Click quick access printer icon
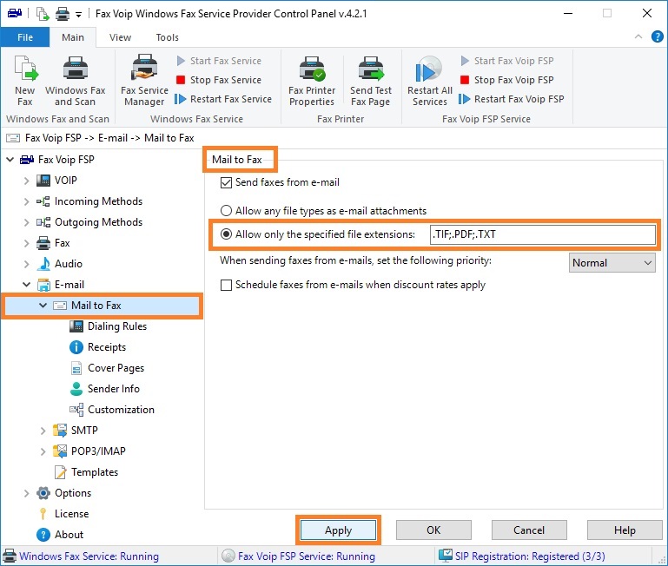The image size is (668, 566). click(x=63, y=14)
